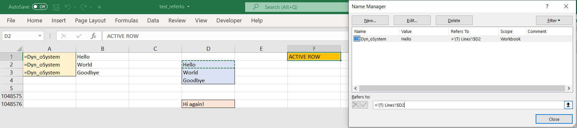Click the Refers to cancel X icon
This screenshot has height=128, width=577.
(x=356, y=105)
